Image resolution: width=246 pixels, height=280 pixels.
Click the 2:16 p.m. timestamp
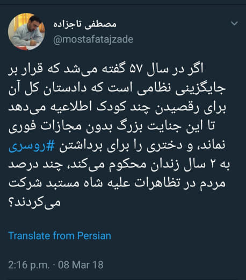pyautogui.click(x=29, y=265)
